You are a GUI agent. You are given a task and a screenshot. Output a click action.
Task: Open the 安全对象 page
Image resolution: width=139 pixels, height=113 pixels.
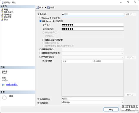(x=8, y=17)
